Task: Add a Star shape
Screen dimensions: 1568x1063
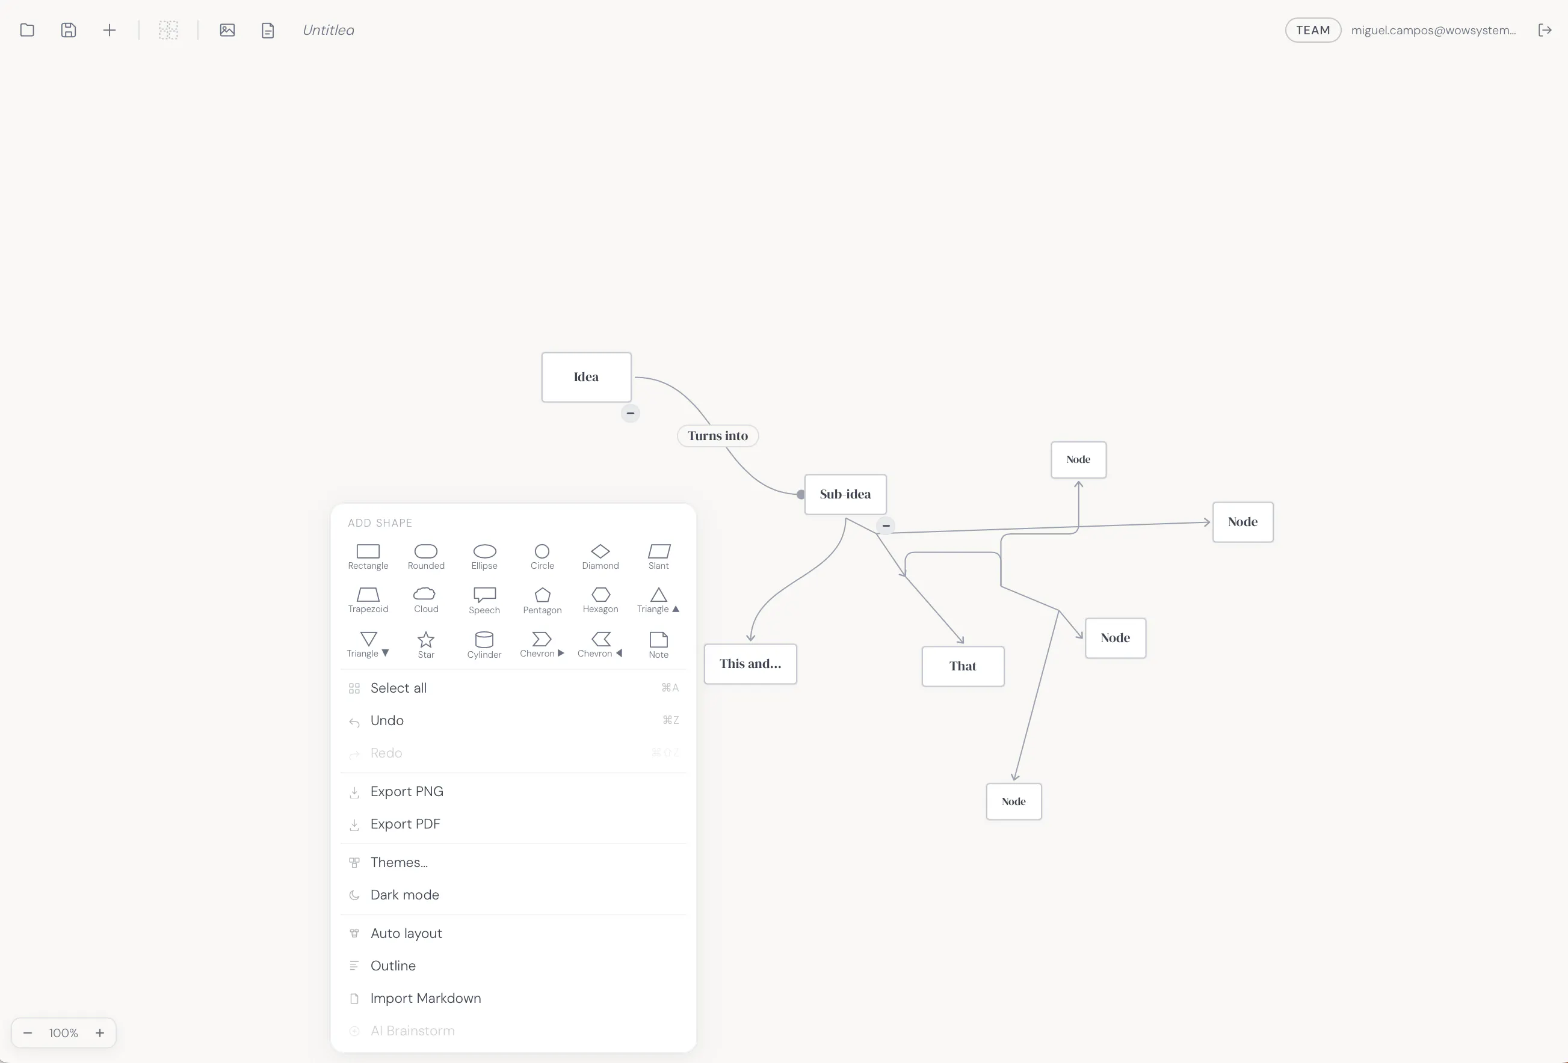Action: click(x=426, y=645)
